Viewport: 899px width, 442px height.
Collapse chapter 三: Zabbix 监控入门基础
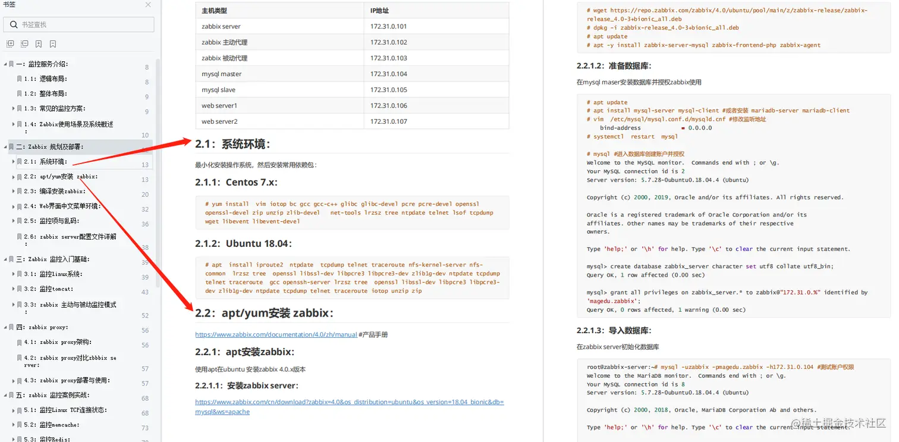tap(5, 258)
